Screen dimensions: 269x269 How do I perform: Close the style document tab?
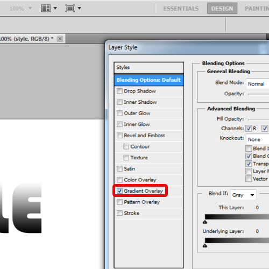[x=60, y=39]
